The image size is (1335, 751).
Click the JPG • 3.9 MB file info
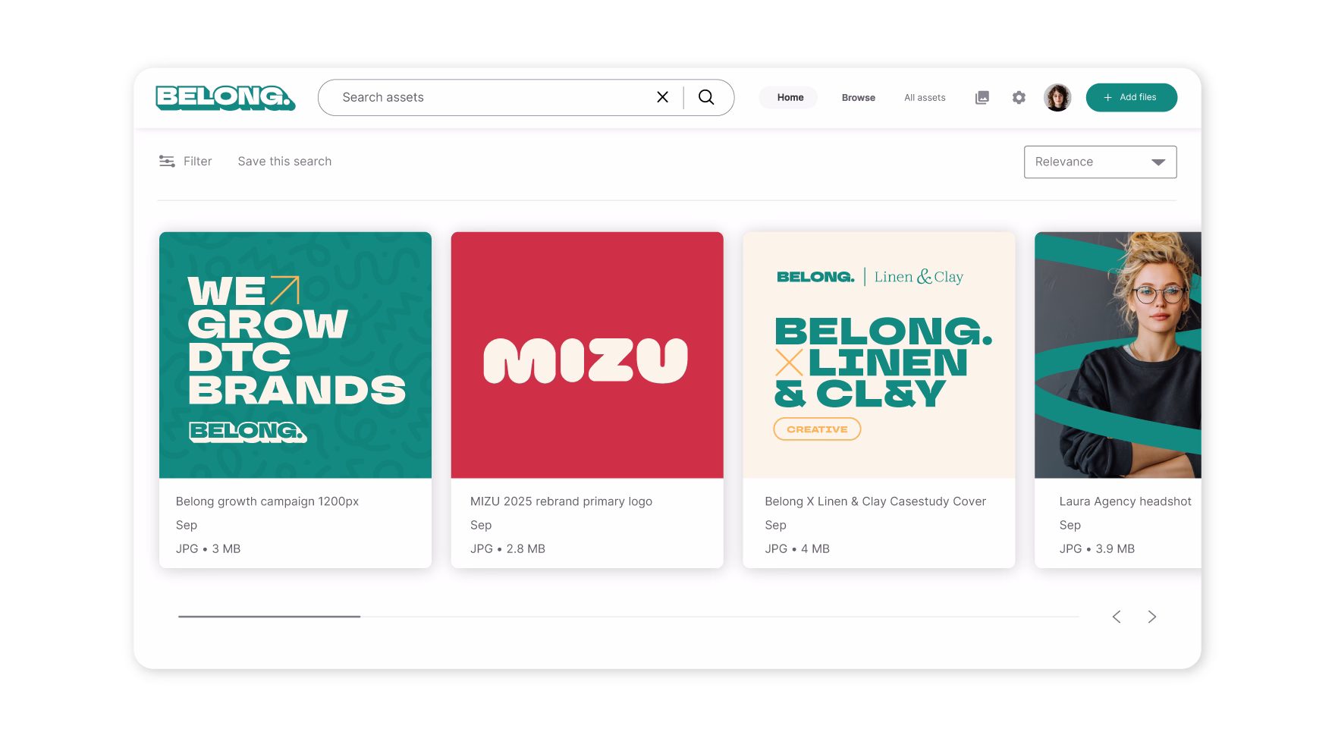tap(1097, 548)
